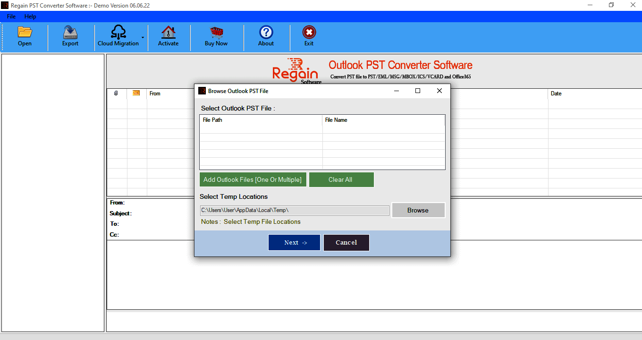Click the 'Select Temp Locations' label
This screenshot has height=340, width=642.
[234, 196]
